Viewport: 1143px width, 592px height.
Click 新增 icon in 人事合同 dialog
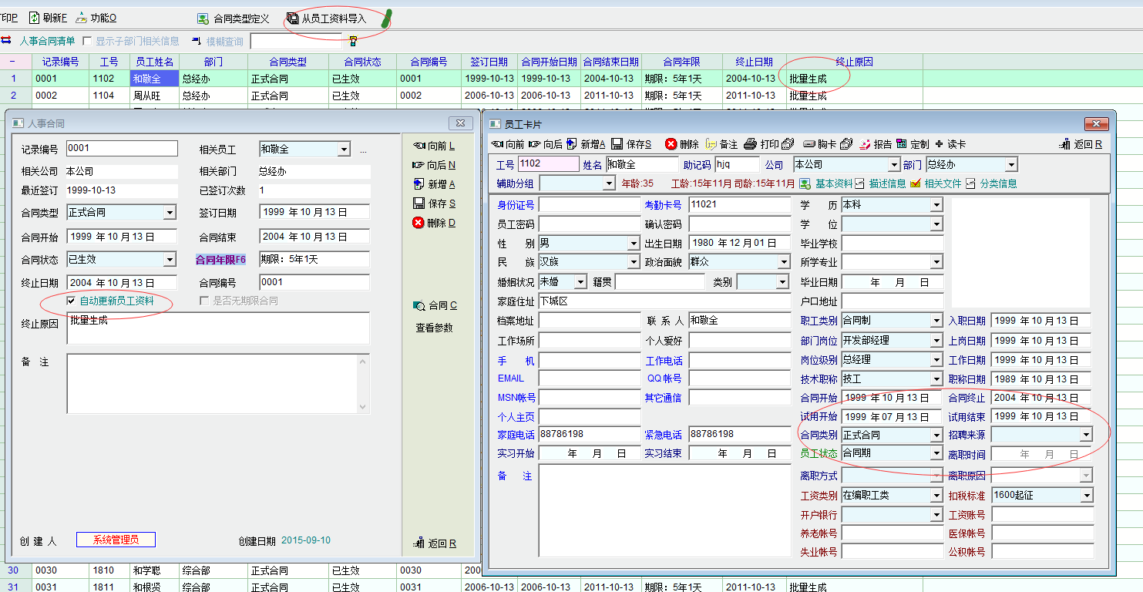[x=419, y=184]
